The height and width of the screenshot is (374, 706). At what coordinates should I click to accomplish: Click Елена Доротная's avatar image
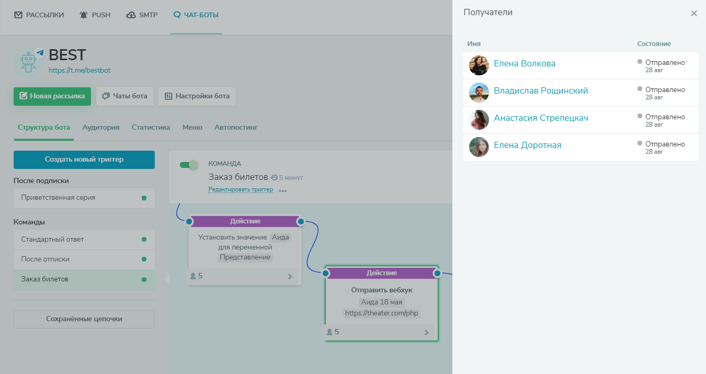pos(479,147)
